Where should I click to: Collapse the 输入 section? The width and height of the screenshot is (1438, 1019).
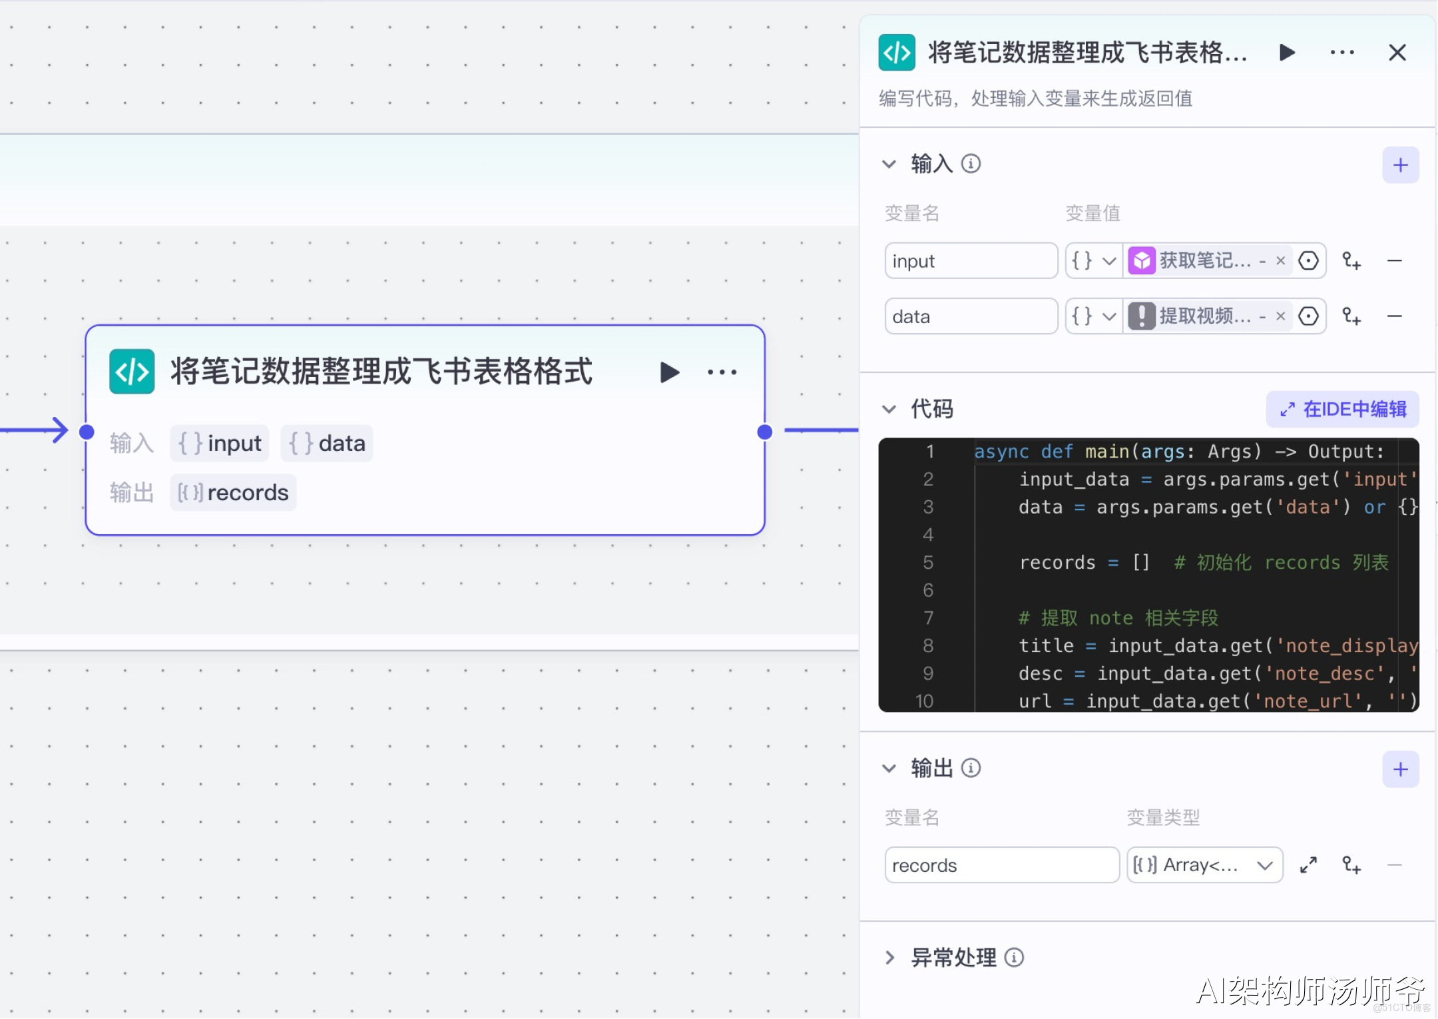coord(889,164)
